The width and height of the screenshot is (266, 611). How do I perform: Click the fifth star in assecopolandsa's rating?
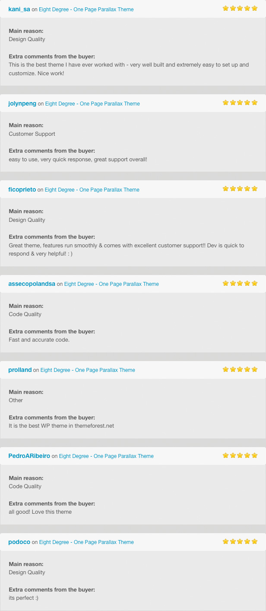tap(254, 283)
